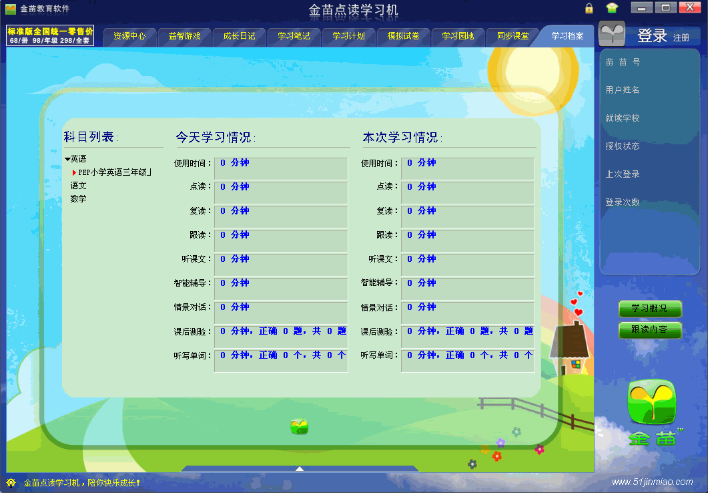This screenshot has height=493, width=708.
Task: Click the 科目列表 heading
Action: point(91,137)
